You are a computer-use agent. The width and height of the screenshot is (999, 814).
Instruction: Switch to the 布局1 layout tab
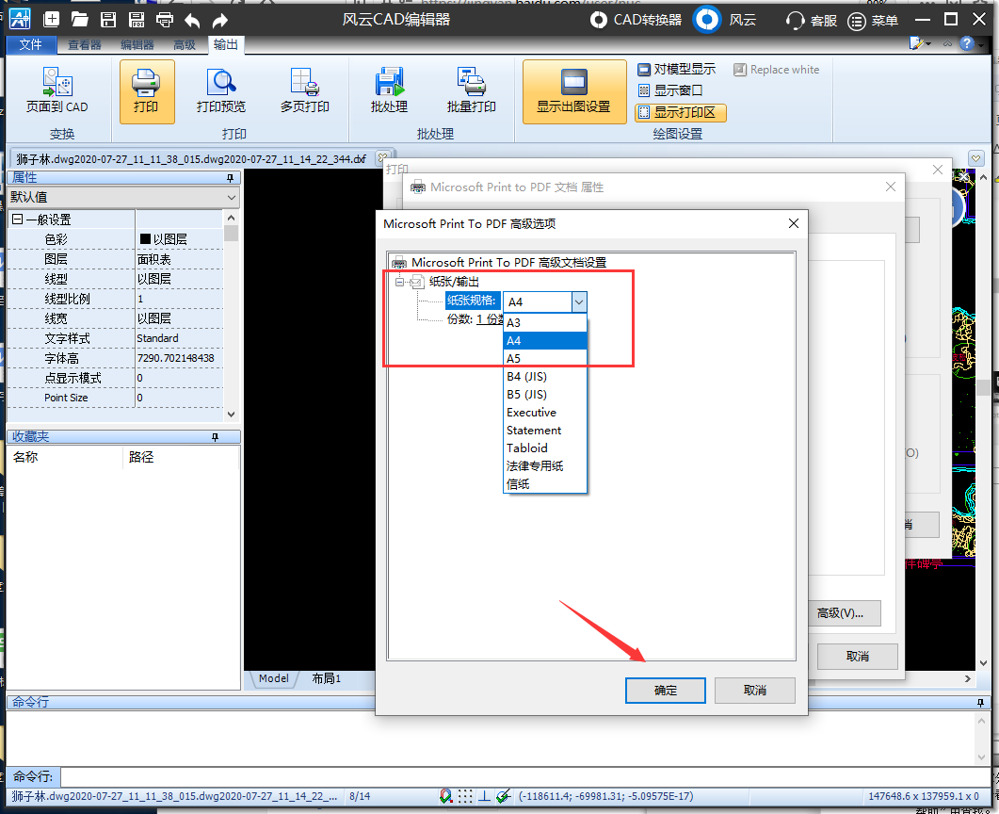point(326,679)
